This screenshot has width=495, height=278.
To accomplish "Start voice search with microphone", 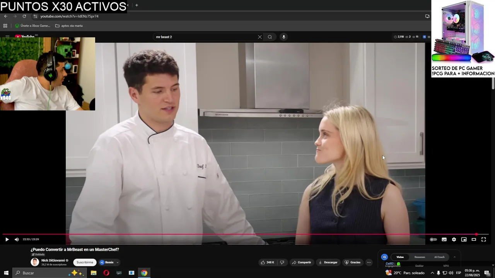I will tap(283, 37).
